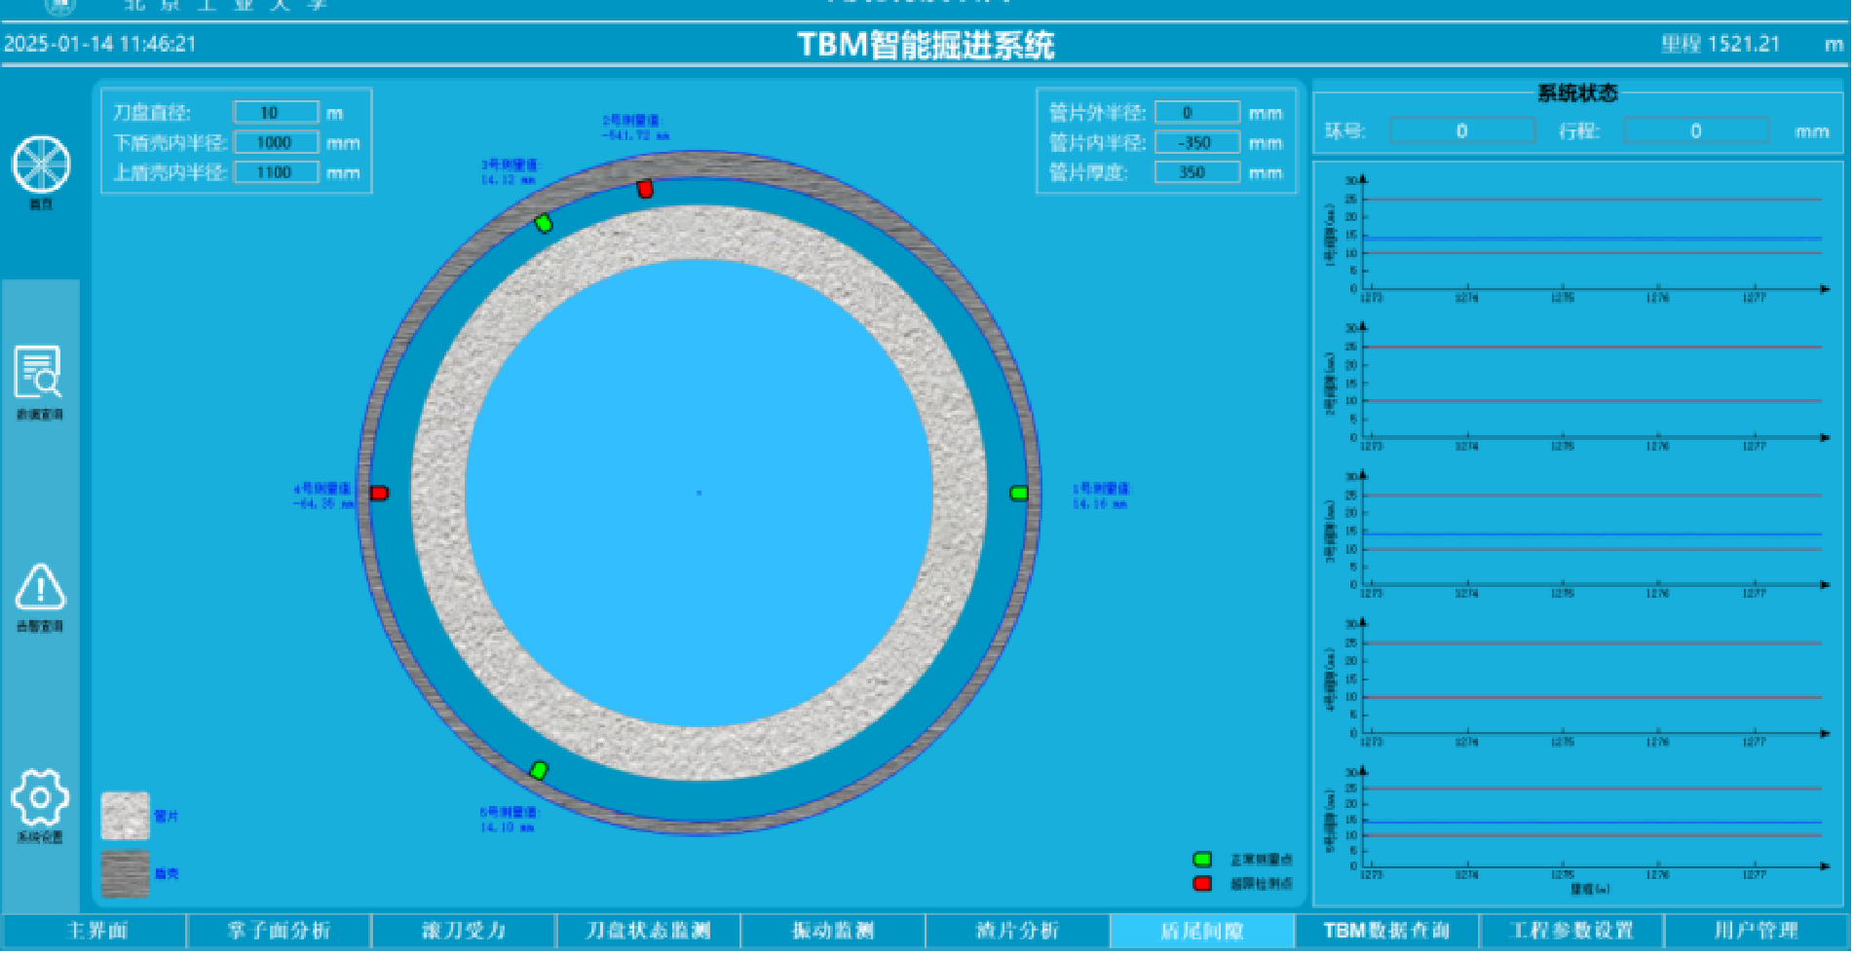Open the 掌子面分析 tab
The image size is (1854, 954).
coord(279,932)
